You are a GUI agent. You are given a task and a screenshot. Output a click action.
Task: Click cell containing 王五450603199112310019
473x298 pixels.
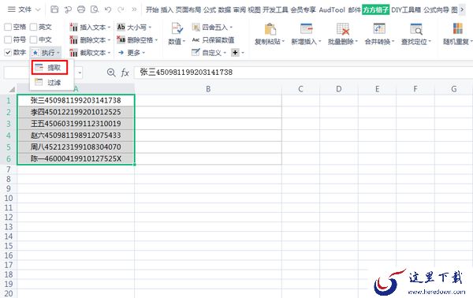pos(76,124)
